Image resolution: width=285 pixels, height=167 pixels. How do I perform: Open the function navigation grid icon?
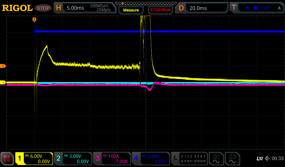[7, 159]
